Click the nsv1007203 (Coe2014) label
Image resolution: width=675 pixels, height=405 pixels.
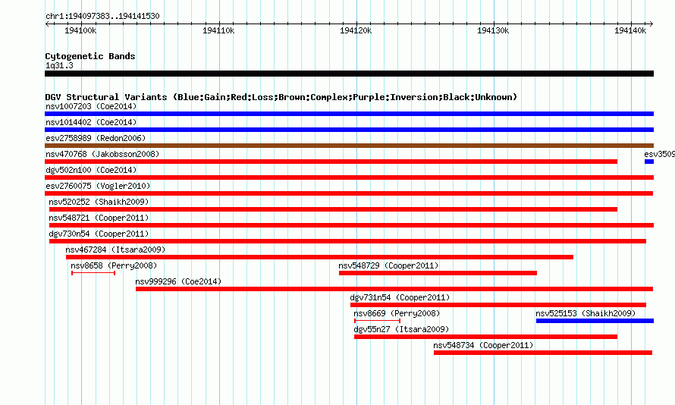pyautogui.click(x=91, y=106)
